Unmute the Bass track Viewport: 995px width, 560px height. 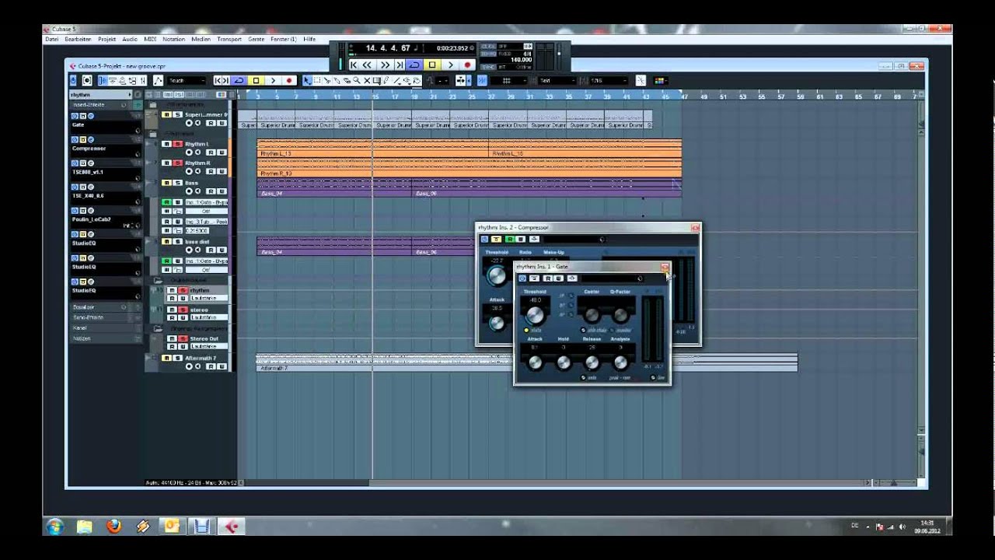click(166, 183)
